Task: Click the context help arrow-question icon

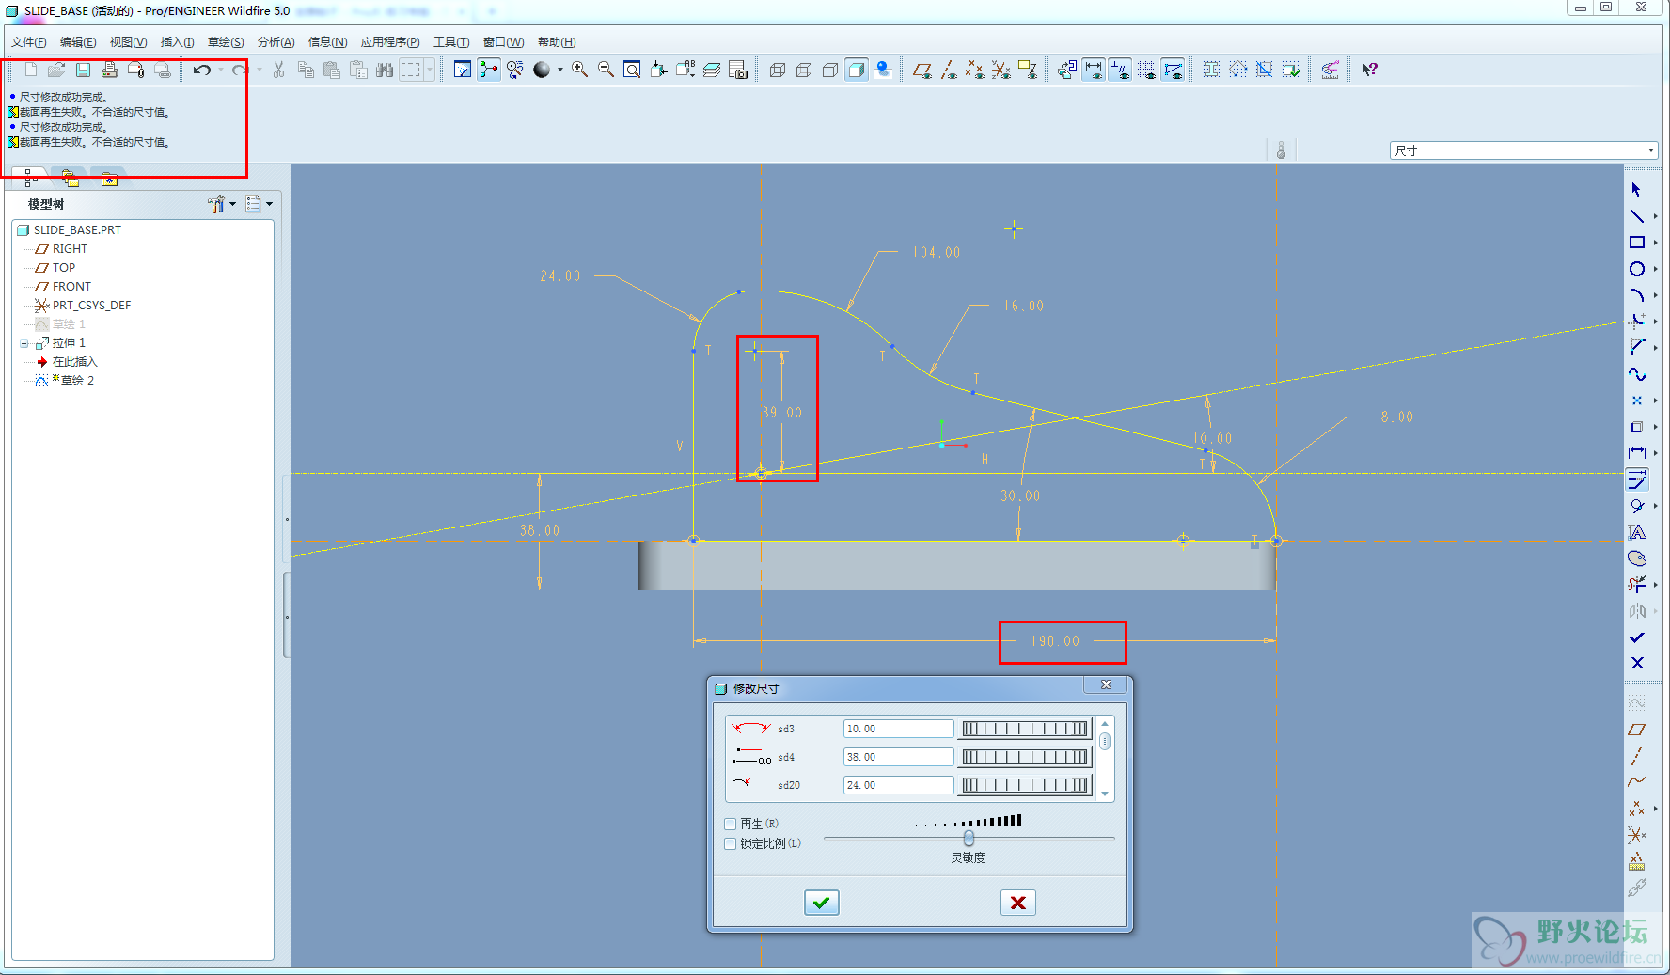Action: click(x=1370, y=70)
